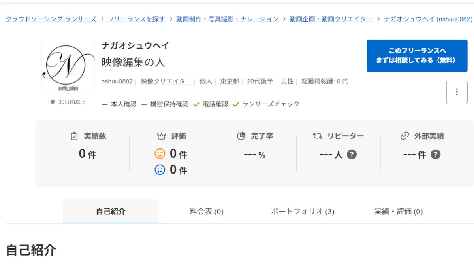Switch to the 料金表 (0) tab
474x267 pixels.
click(x=207, y=212)
